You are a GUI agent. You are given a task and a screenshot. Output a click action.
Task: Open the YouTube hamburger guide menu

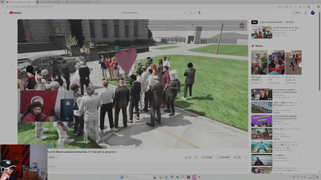click(5, 13)
